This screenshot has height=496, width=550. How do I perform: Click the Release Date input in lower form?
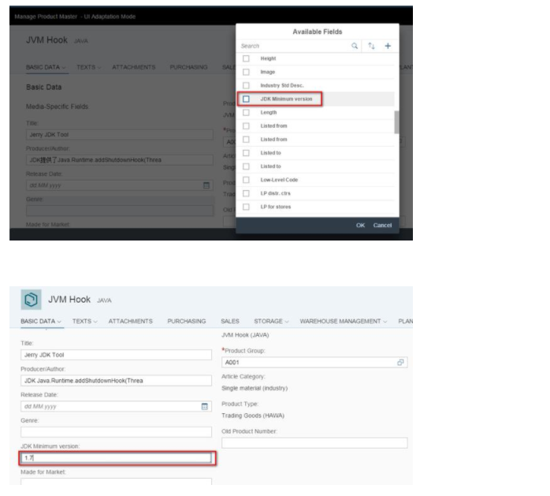pos(116,406)
